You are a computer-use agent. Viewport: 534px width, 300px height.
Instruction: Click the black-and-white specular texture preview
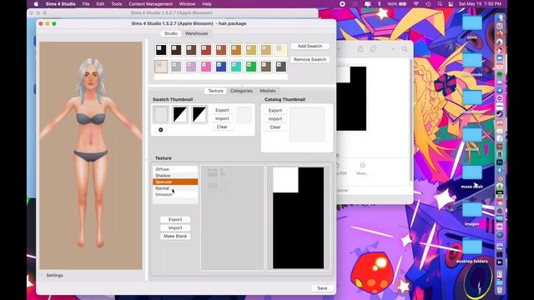[x=299, y=217]
